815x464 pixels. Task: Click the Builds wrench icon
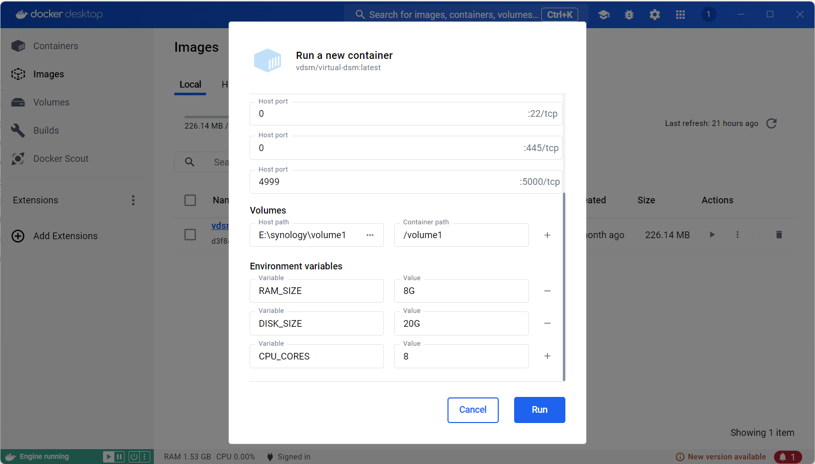(18, 131)
